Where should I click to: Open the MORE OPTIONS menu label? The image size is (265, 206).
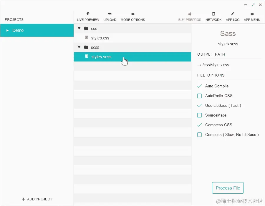point(133,20)
